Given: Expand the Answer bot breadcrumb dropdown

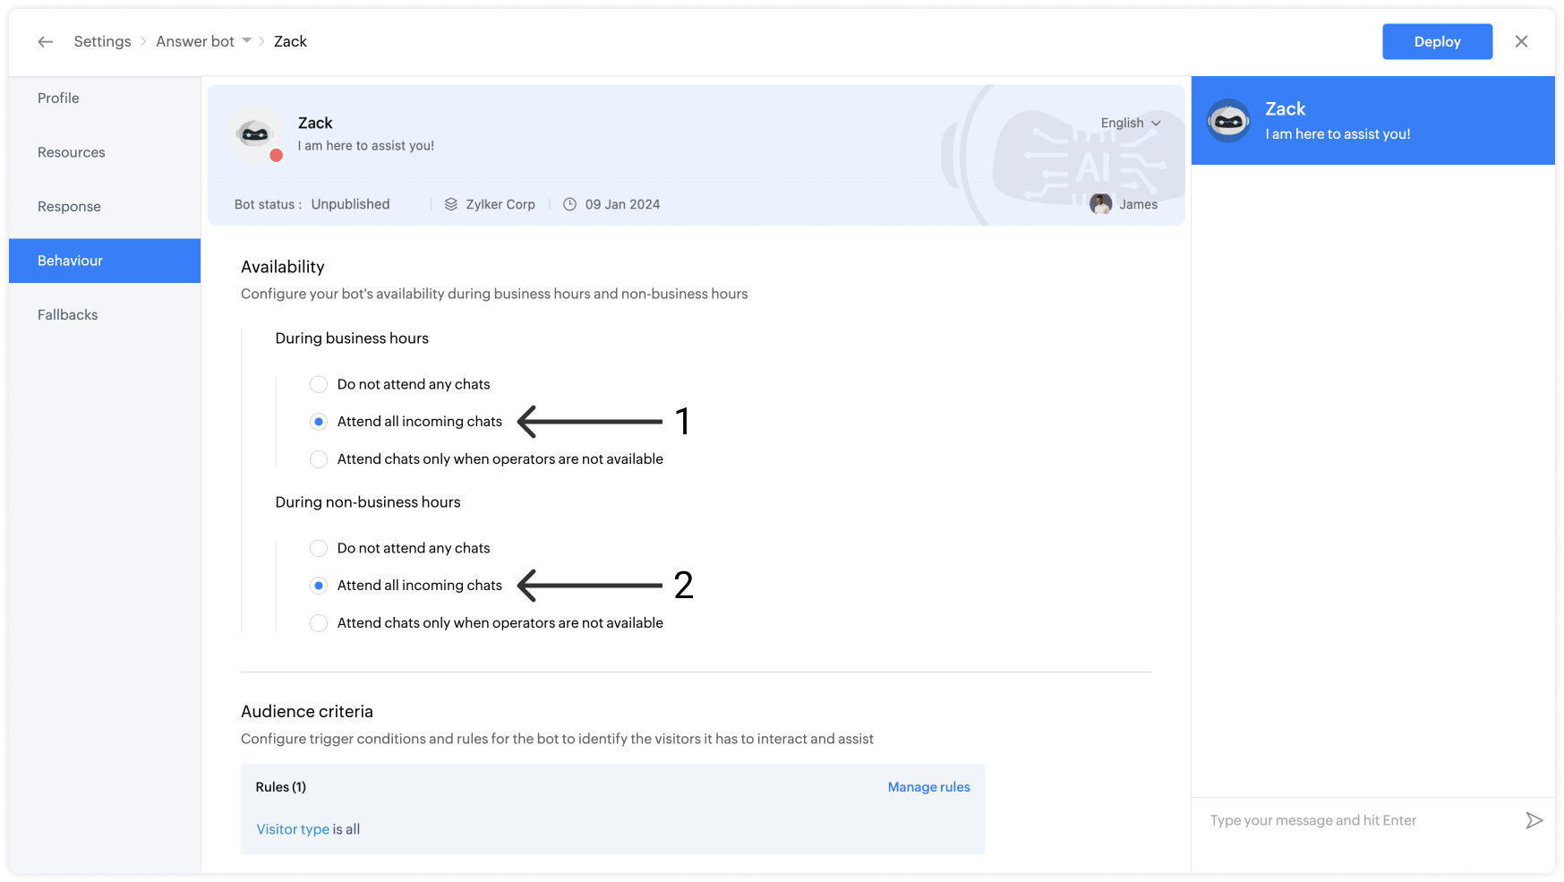Looking at the screenshot, I should pos(247,41).
